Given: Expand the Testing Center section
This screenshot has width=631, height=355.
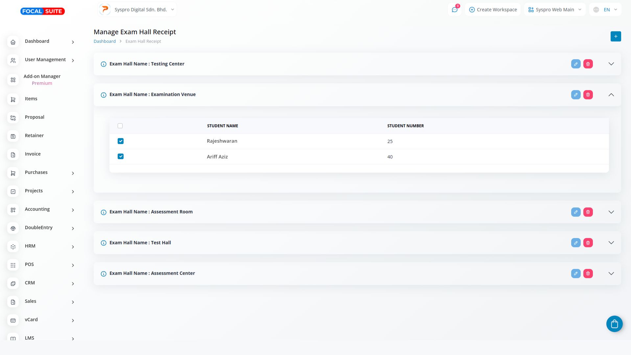Looking at the screenshot, I should [611, 64].
